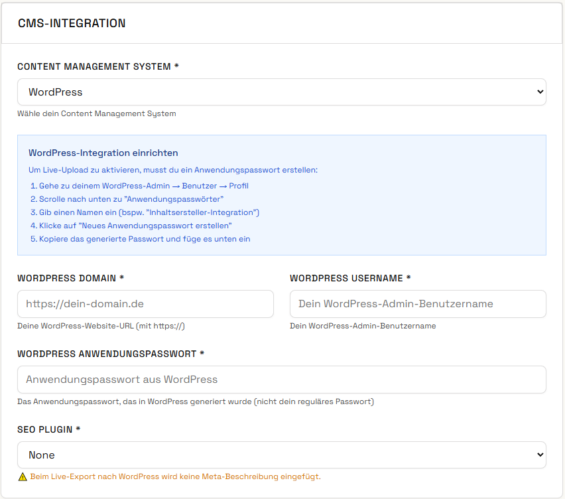Click the 'WORDPRESS DOMAIN *' label
Viewport: 565px width, 499px height.
(x=70, y=278)
